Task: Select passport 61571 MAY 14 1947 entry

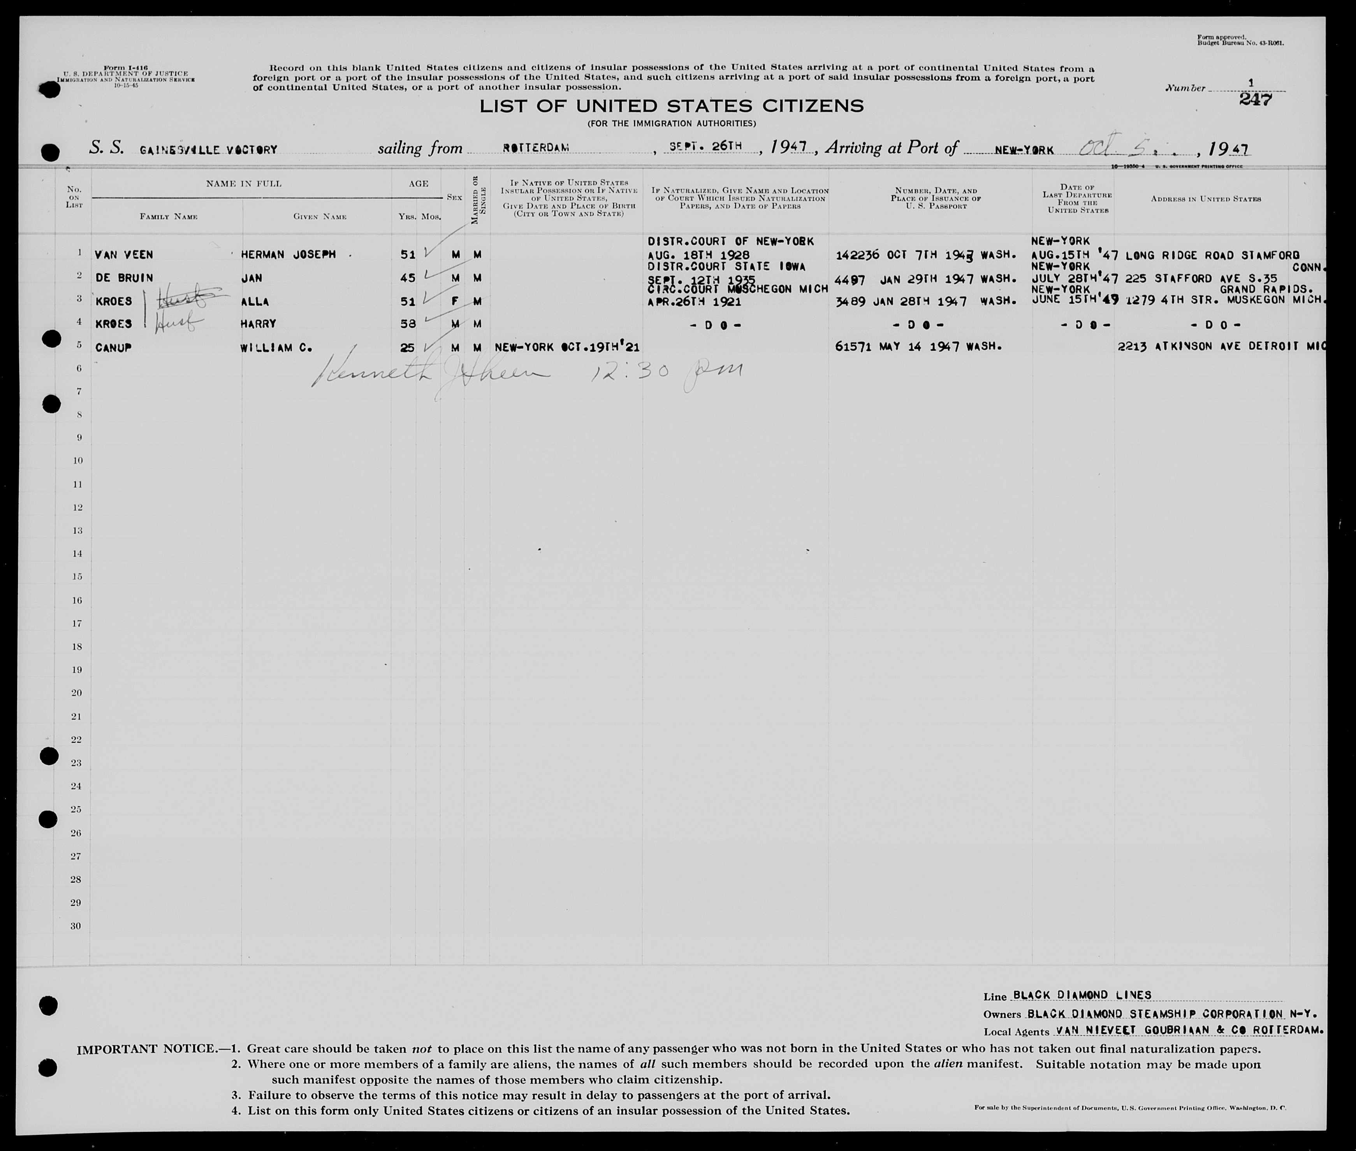Action: [918, 347]
